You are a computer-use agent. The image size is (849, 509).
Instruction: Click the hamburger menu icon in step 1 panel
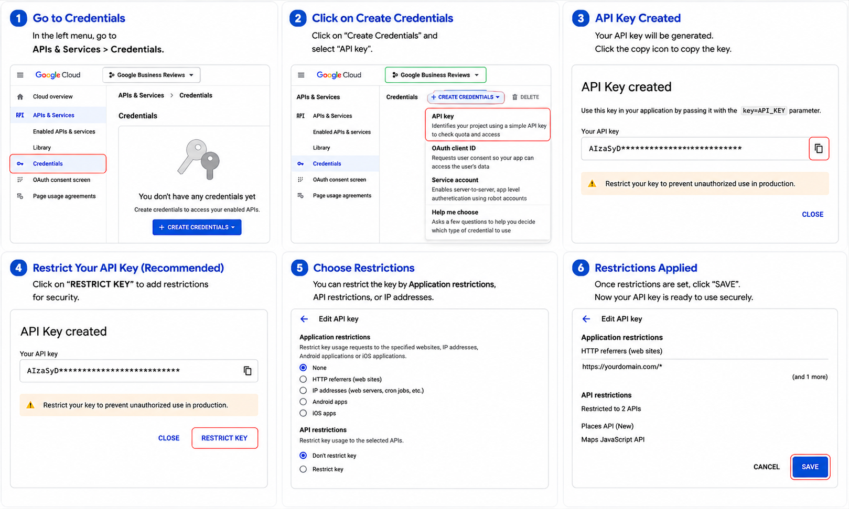(x=20, y=75)
